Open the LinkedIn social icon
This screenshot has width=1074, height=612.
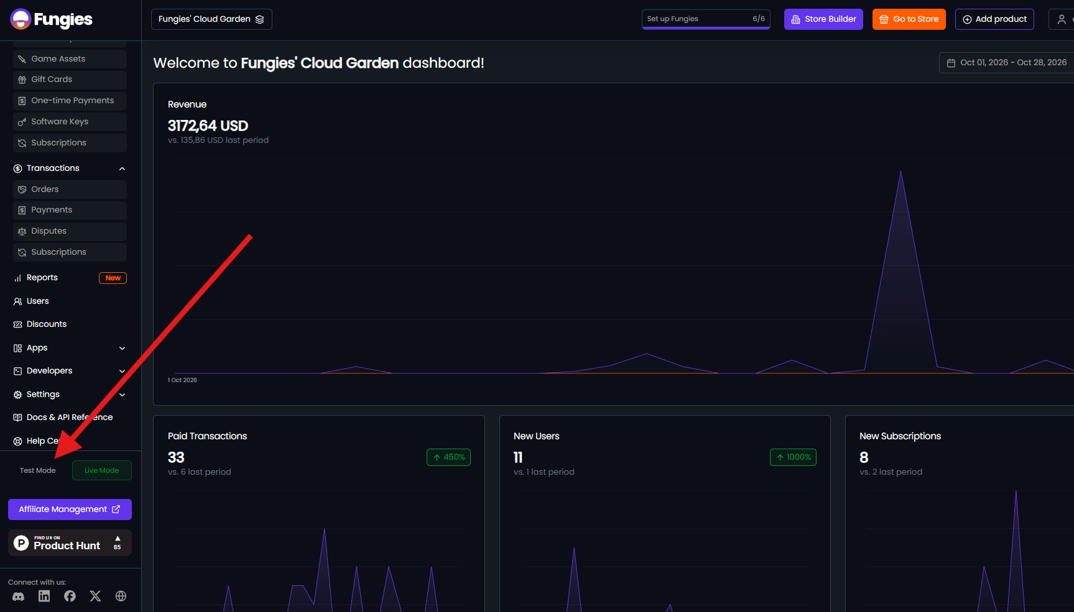pos(44,596)
